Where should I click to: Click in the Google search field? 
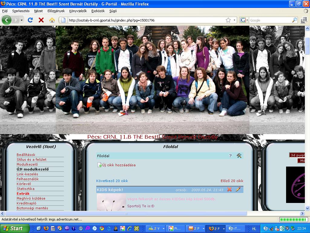point(270,20)
